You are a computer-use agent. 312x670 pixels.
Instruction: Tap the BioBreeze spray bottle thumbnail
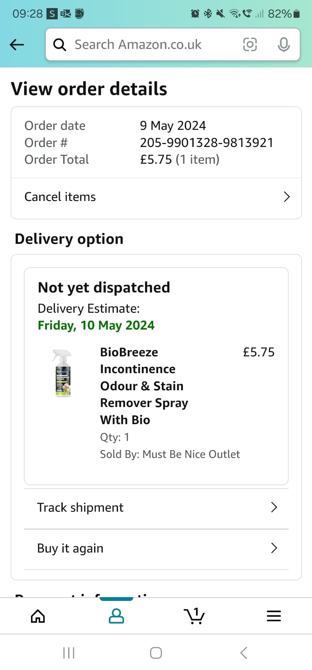tap(63, 373)
